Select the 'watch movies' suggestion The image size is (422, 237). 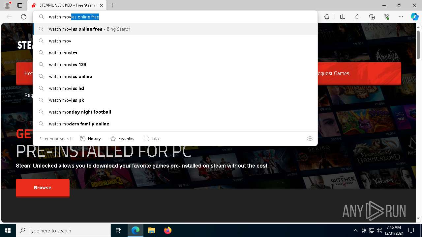pos(175,53)
